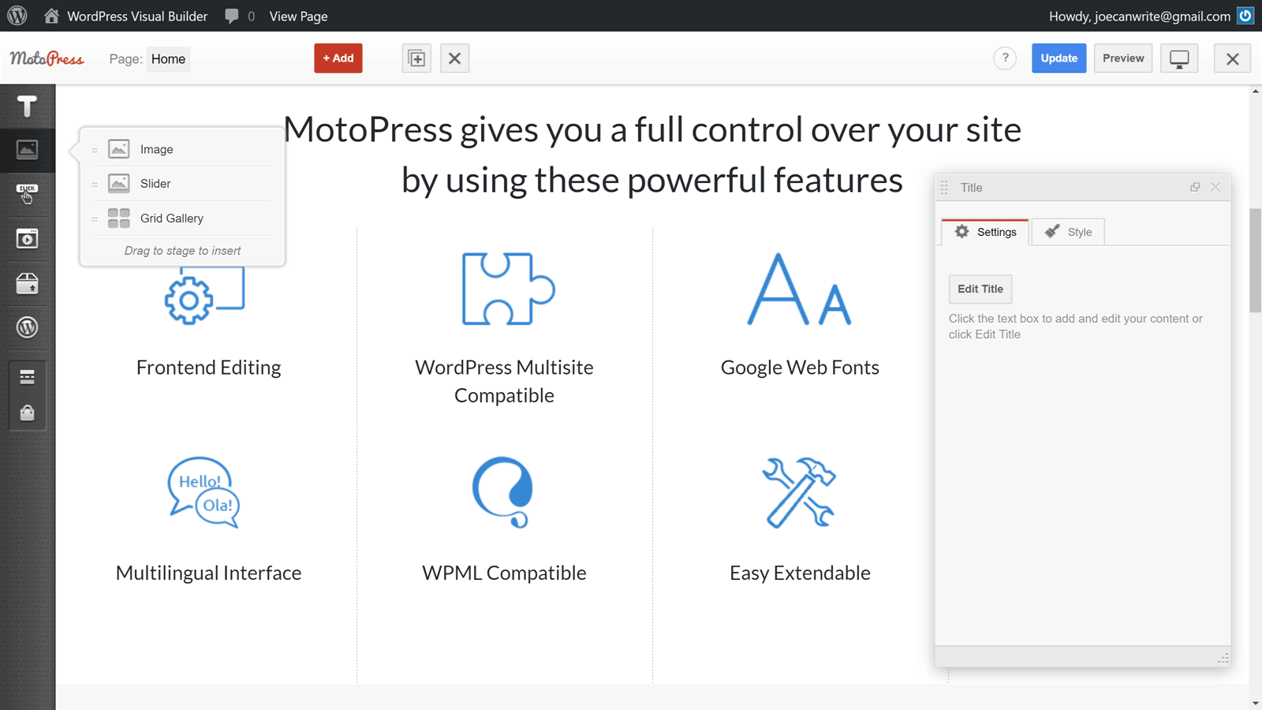Image resolution: width=1262 pixels, height=710 pixels.
Task: Select the WordPress elements category
Action: coord(27,327)
